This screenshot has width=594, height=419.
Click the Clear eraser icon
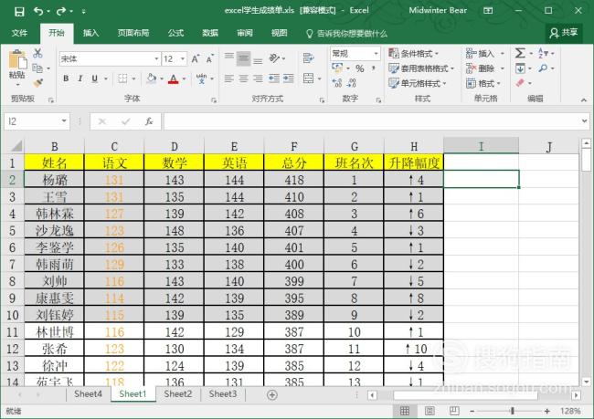(x=520, y=83)
